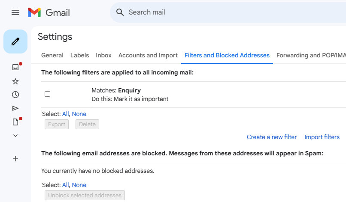Image resolution: width=346 pixels, height=202 pixels.
Task: Click the Gmail logo
Action: (x=49, y=12)
